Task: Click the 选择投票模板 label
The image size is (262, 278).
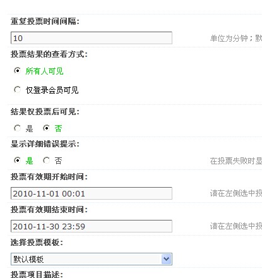Action: 37,243
